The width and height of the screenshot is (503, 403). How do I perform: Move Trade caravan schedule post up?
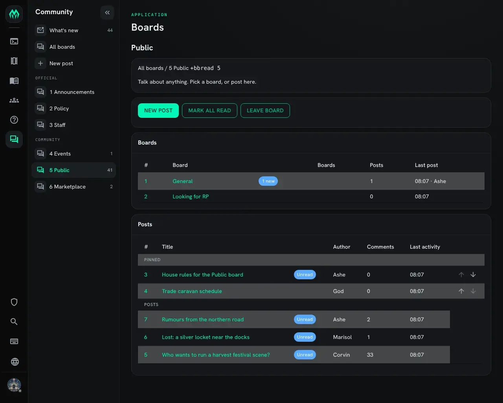tap(461, 291)
